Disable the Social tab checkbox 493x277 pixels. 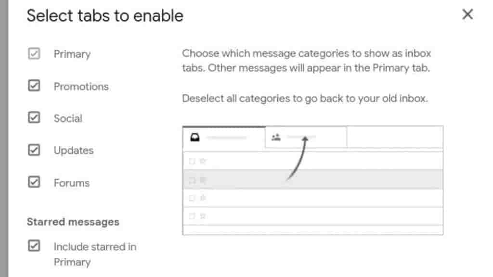tap(34, 118)
